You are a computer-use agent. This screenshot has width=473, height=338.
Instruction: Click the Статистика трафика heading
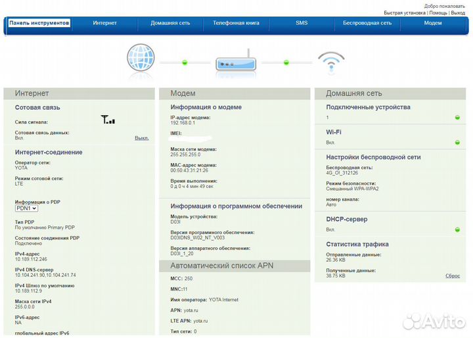[357, 244]
